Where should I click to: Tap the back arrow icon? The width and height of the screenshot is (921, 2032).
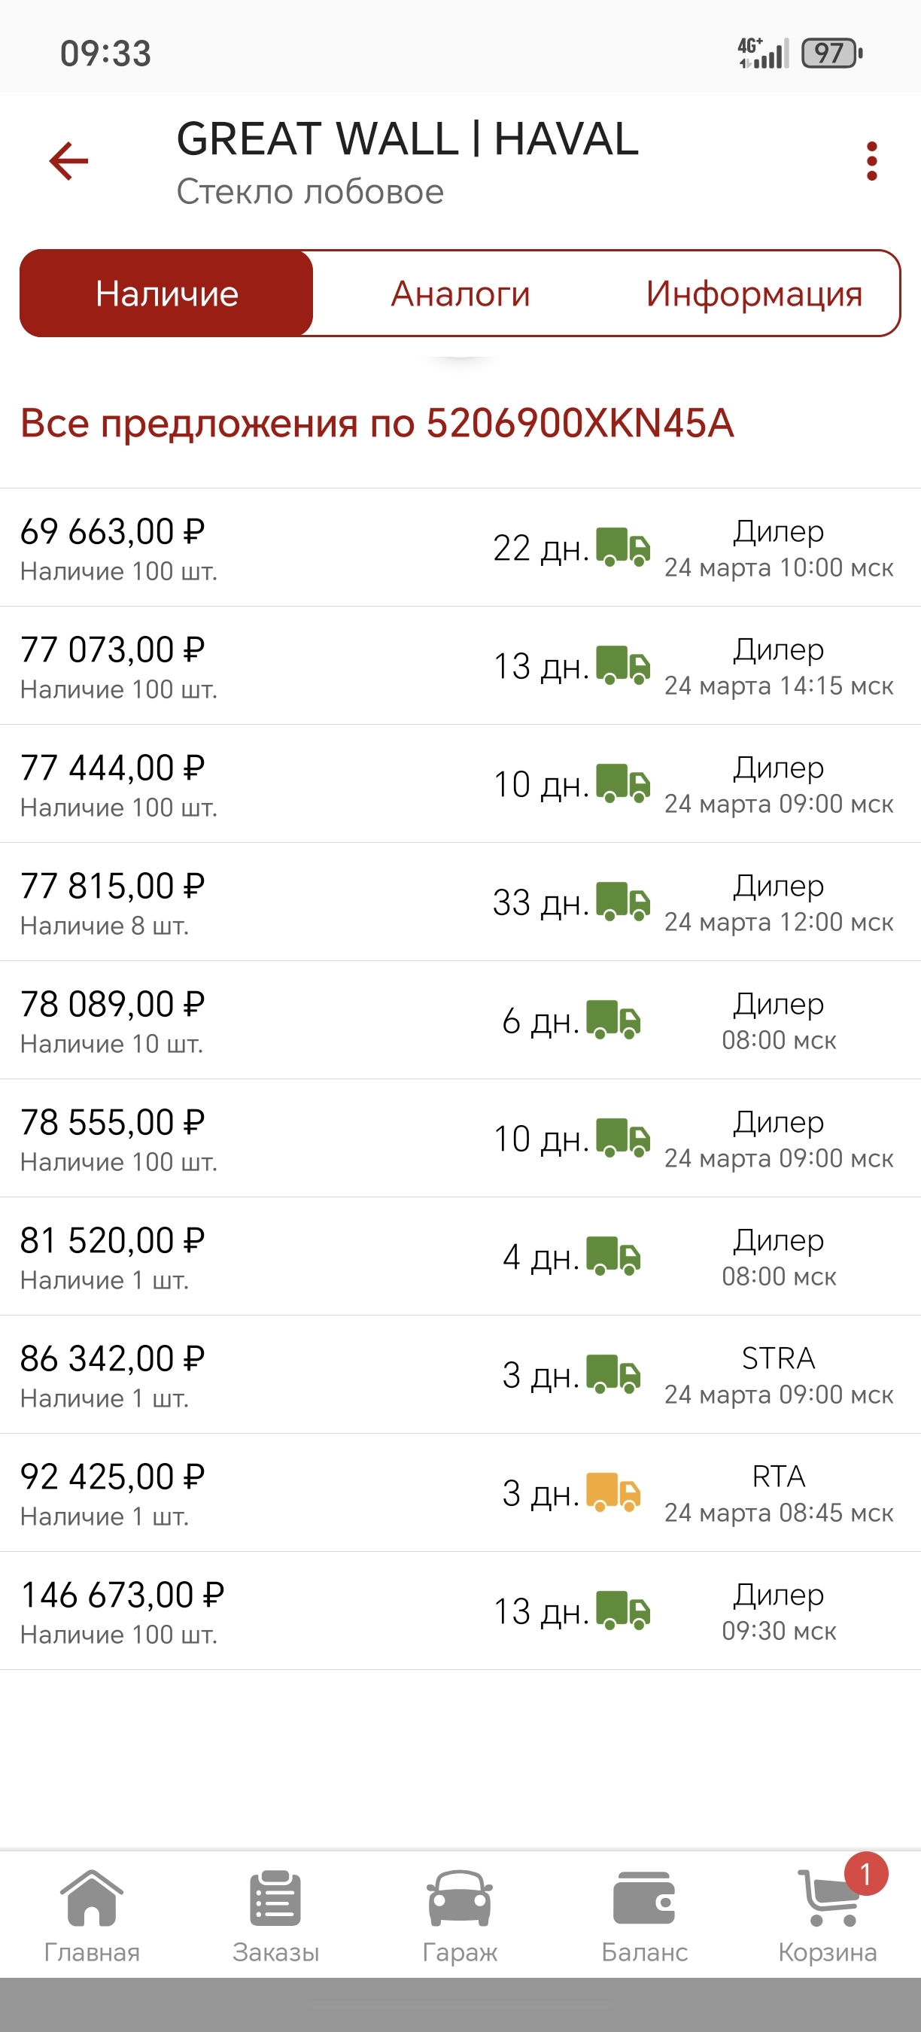68,162
